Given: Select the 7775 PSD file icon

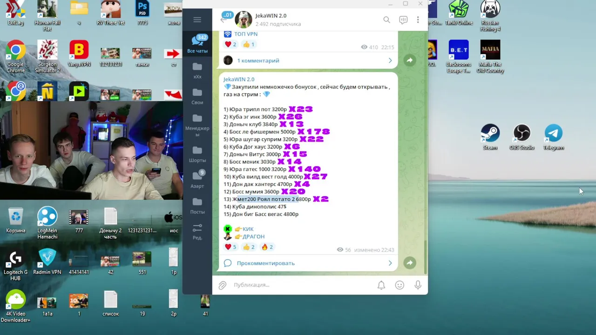Looking at the screenshot, I should click(x=142, y=13).
